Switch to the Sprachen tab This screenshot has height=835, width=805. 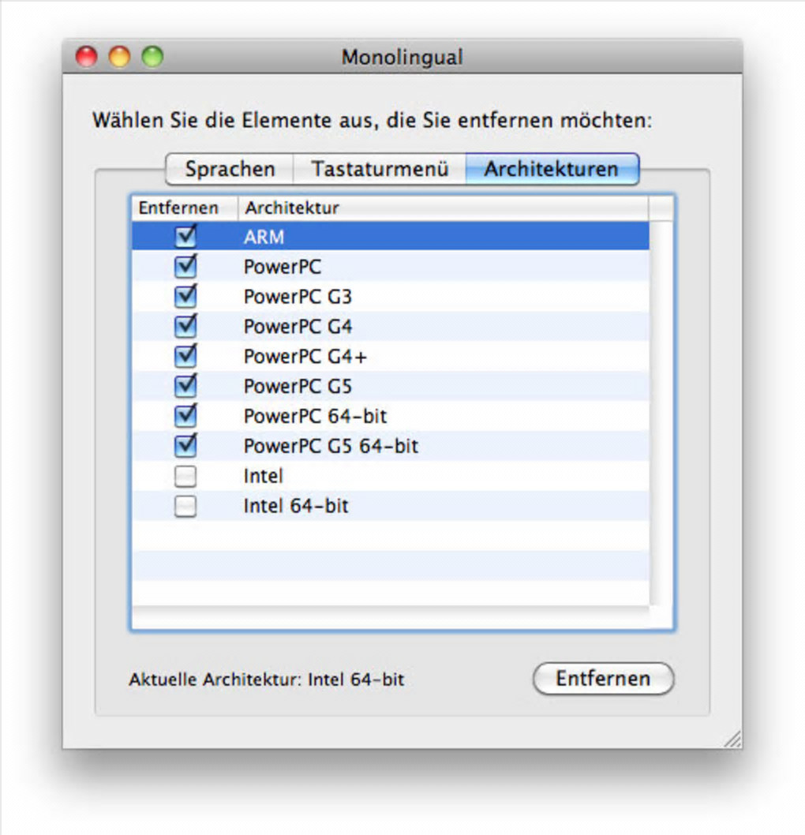tap(230, 170)
